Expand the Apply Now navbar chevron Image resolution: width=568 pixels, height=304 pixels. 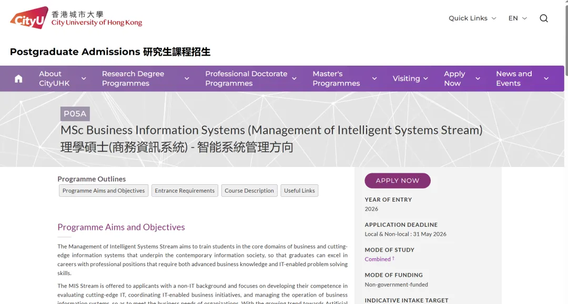click(x=478, y=79)
